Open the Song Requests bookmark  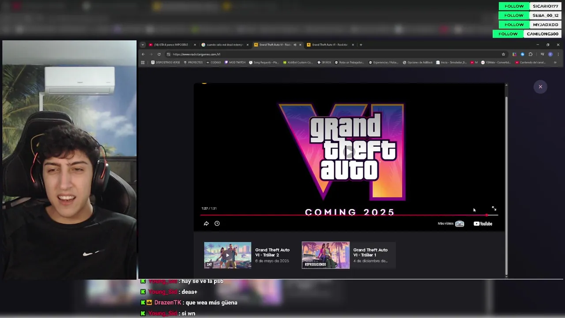pyautogui.click(x=264, y=62)
